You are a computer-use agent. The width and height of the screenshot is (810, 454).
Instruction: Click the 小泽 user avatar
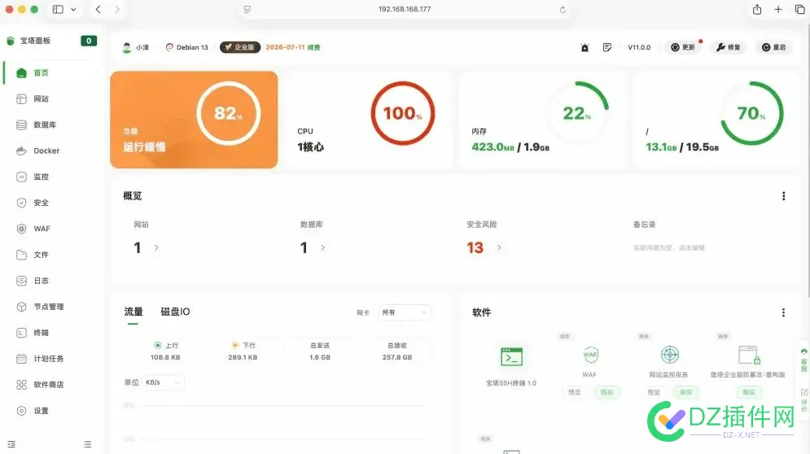click(127, 47)
